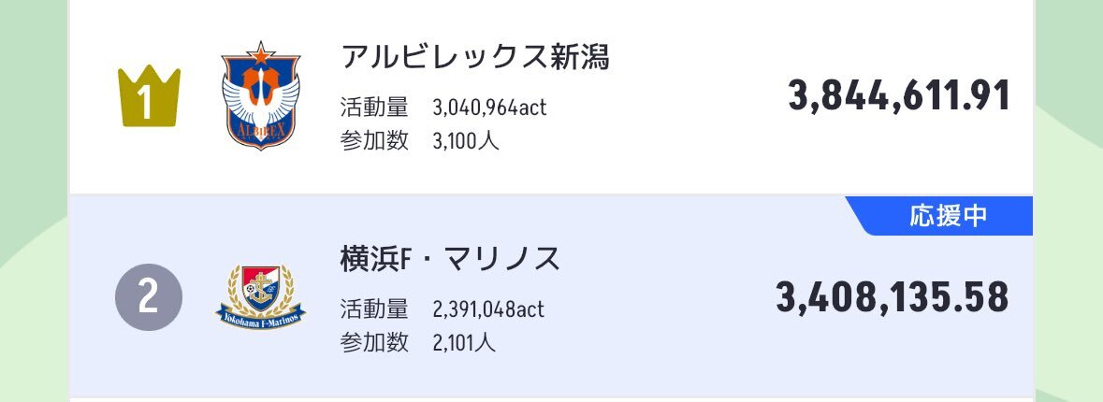Click the 2,391,048act activity value

[x=489, y=310]
